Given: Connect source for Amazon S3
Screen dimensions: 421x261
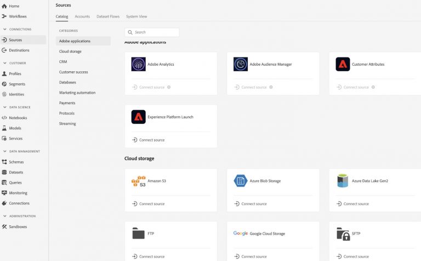Looking at the screenshot, I should click(x=148, y=204).
